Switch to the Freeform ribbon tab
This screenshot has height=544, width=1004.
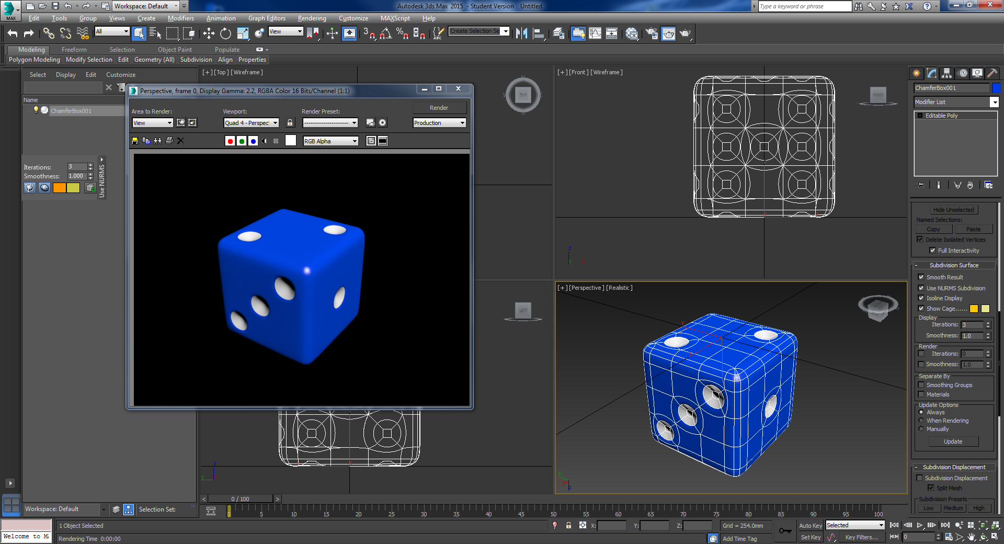(74, 50)
